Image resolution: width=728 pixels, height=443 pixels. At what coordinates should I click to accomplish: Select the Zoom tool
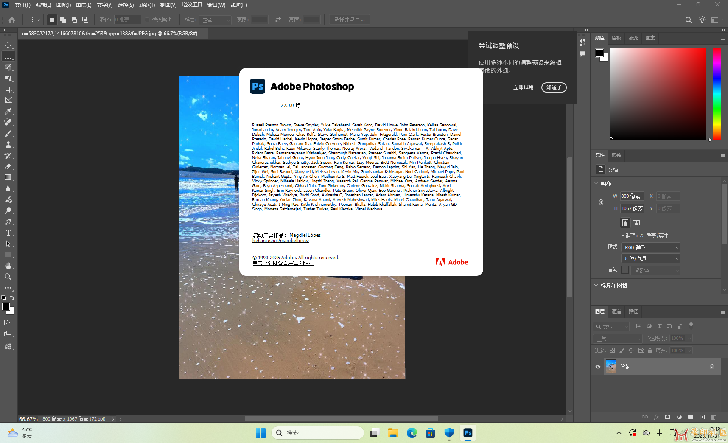click(8, 277)
